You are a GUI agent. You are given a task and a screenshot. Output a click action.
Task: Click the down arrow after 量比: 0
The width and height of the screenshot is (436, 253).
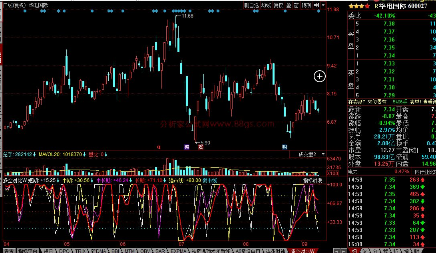(x=106, y=154)
